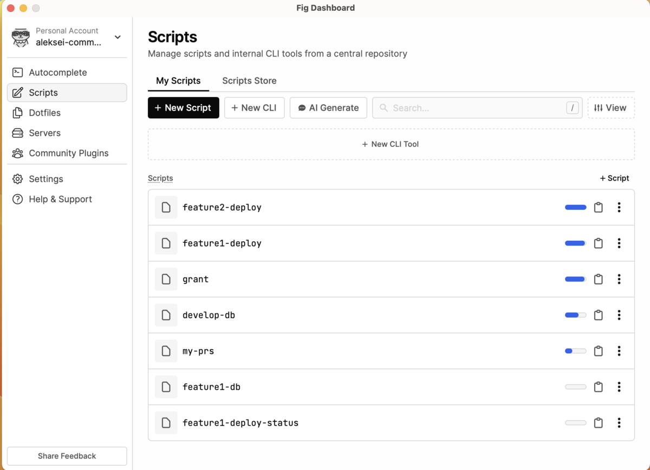Click the usage bar for feature1-db
Viewport: 650px width, 470px height.
click(x=575, y=387)
